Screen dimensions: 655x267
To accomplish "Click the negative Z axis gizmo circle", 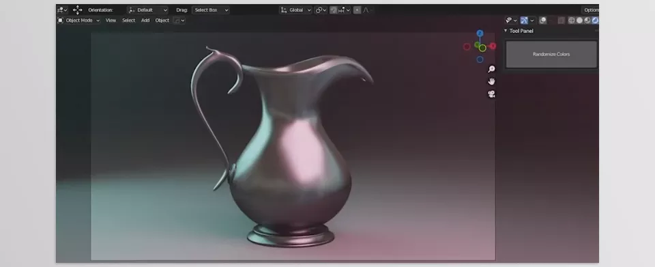I will (480, 59).
